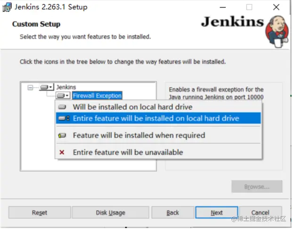Open the Jenkins feature drive icon dropdown
This screenshot has width=293, height=229.
pos(47,87)
